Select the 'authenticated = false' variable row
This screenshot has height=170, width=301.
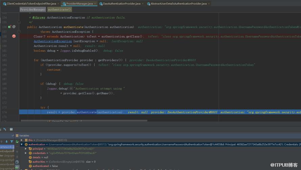point(160,166)
